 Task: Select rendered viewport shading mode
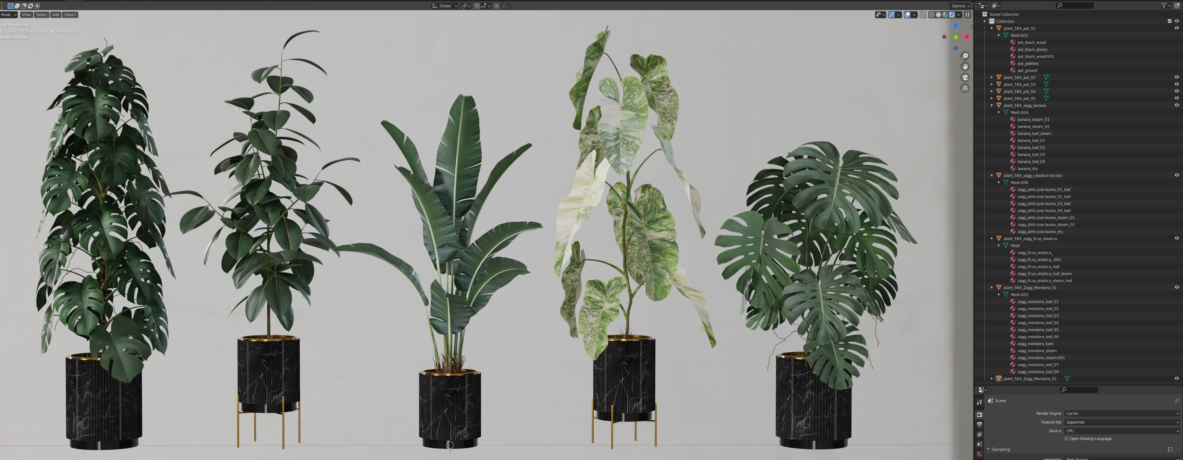tap(951, 15)
